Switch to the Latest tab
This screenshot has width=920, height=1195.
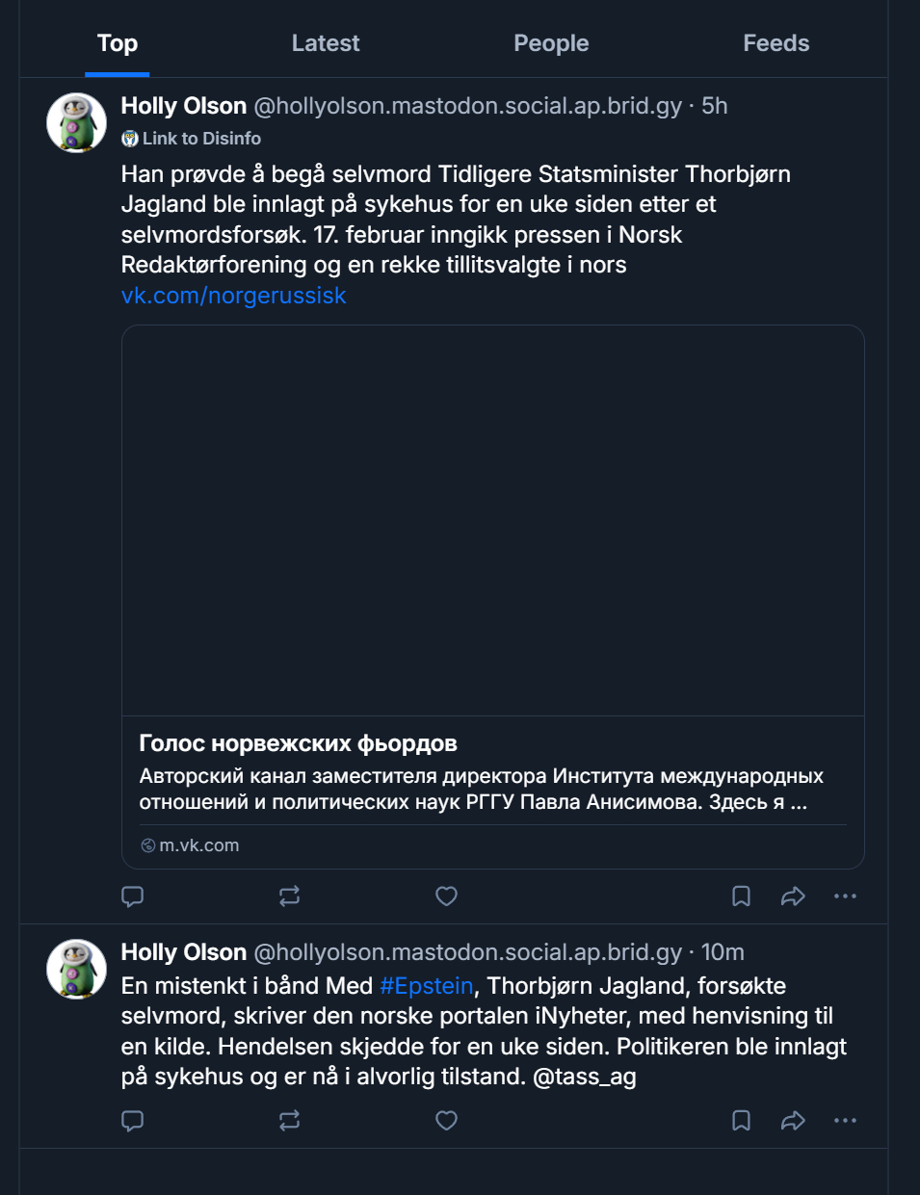(326, 43)
